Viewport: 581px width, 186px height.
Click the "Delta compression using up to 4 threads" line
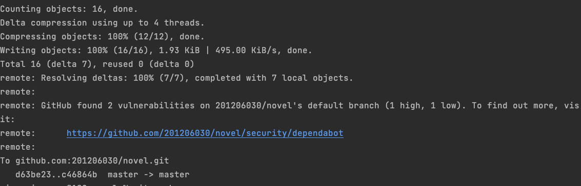point(102,23)
